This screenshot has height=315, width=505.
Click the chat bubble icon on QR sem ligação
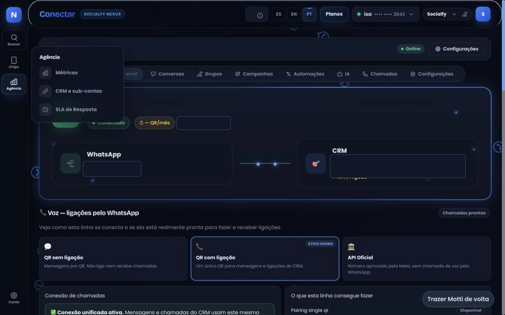48,247
